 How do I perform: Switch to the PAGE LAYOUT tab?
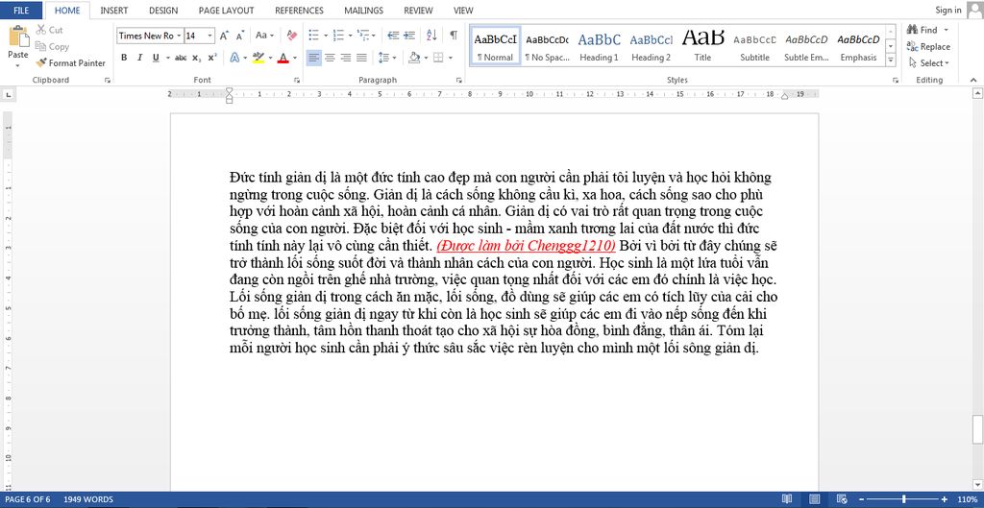pyautogui.click(x=226, y=10)
